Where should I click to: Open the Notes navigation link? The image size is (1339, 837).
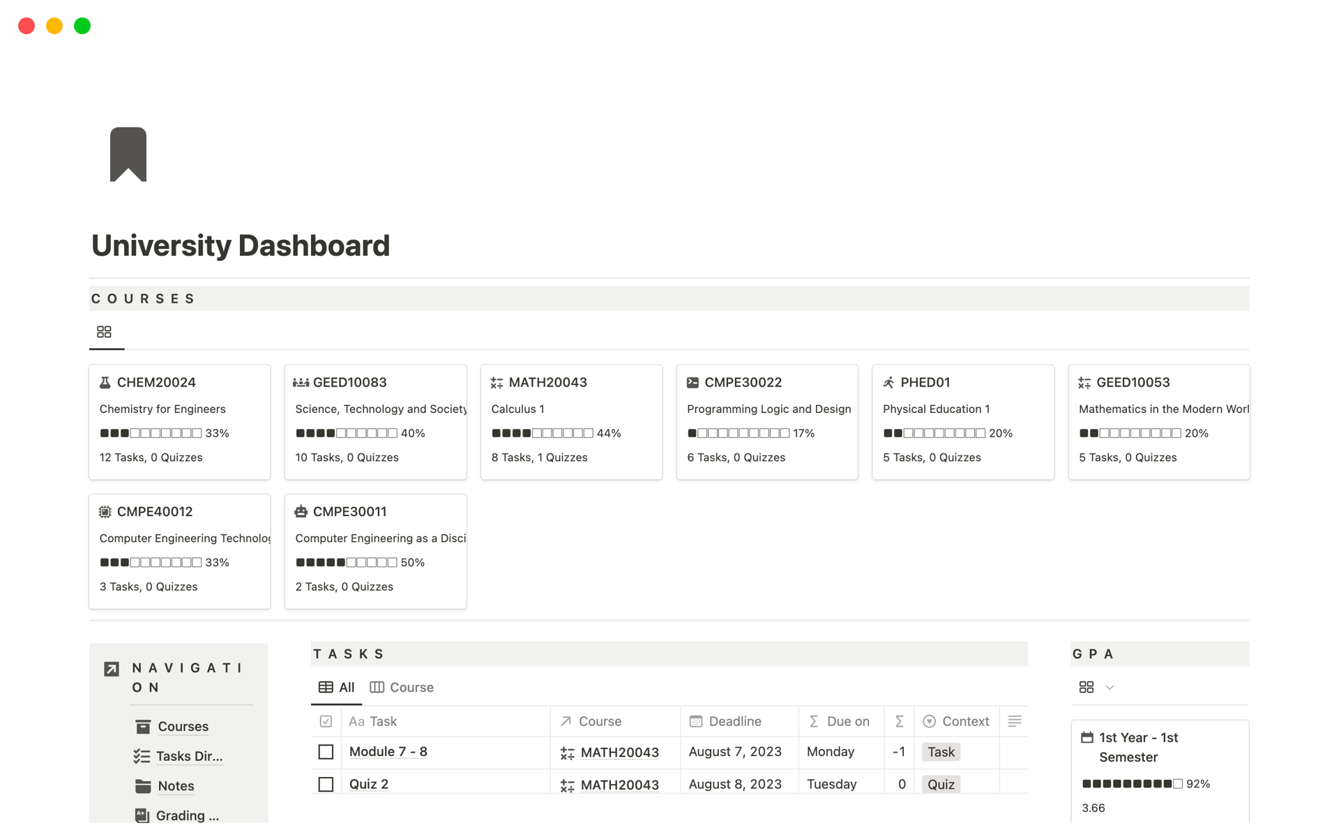[176, 786]
